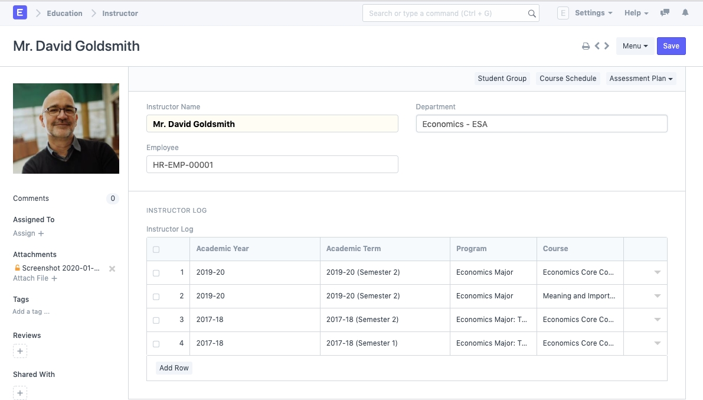Image resolution: width=703 pixels, height=400 pixels.
Task: Open the notifications bell
Action: pos(685,12)
